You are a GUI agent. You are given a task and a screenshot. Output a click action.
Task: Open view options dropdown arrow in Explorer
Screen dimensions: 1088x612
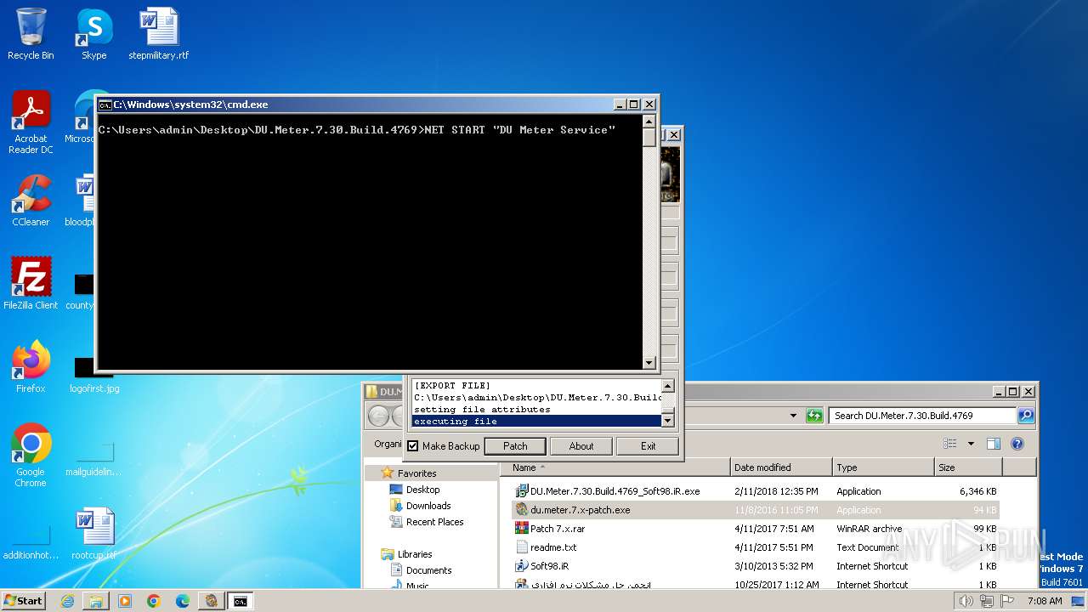click(971, 444)
